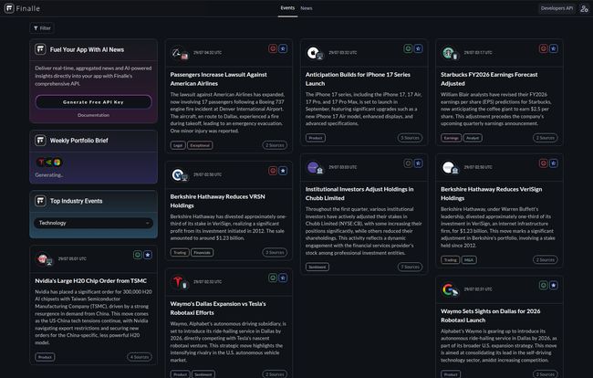Click the Tesla logo on Waymo's Dallas Expansion card

[177, 281]
